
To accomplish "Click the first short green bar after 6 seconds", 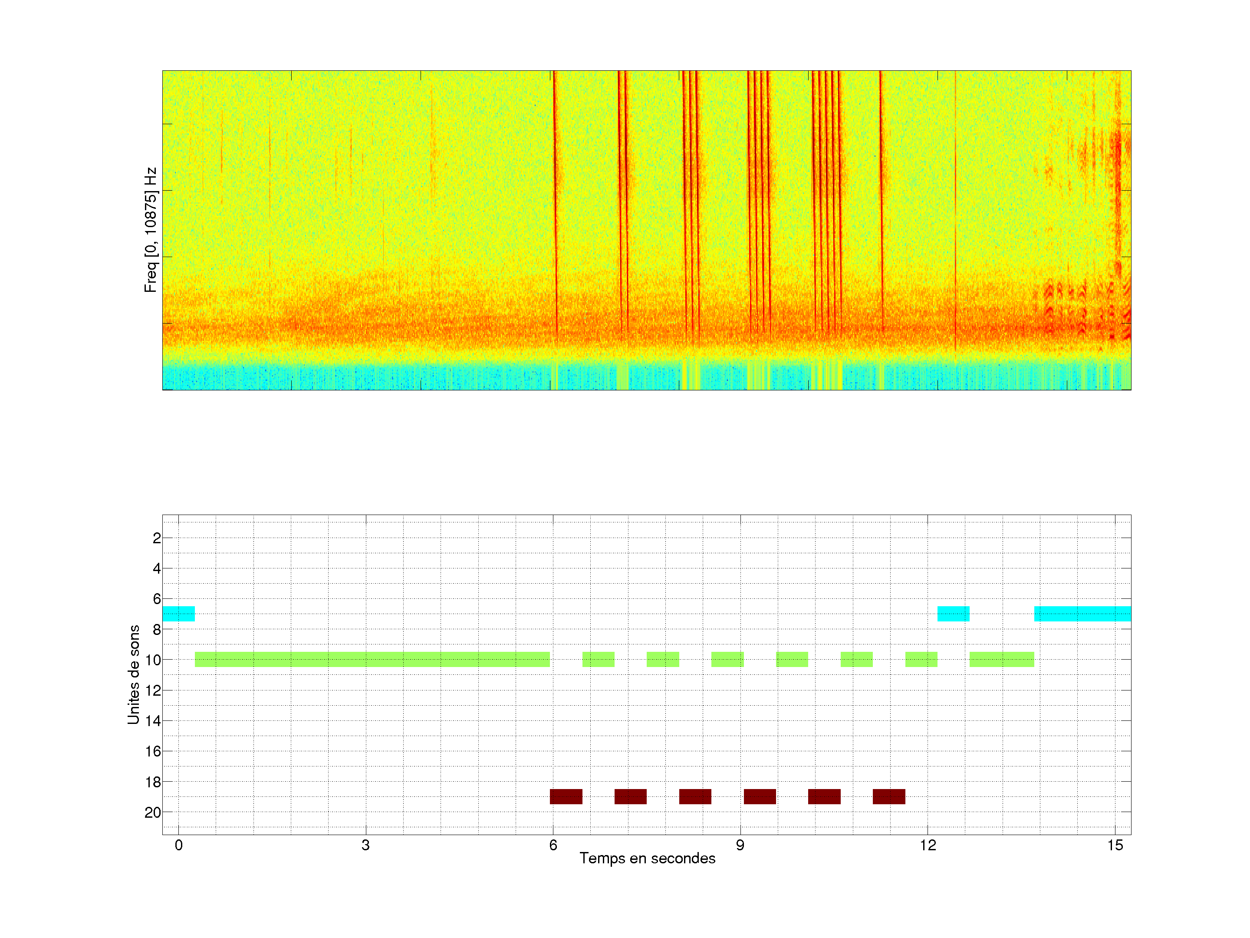I will pos(598,659).
